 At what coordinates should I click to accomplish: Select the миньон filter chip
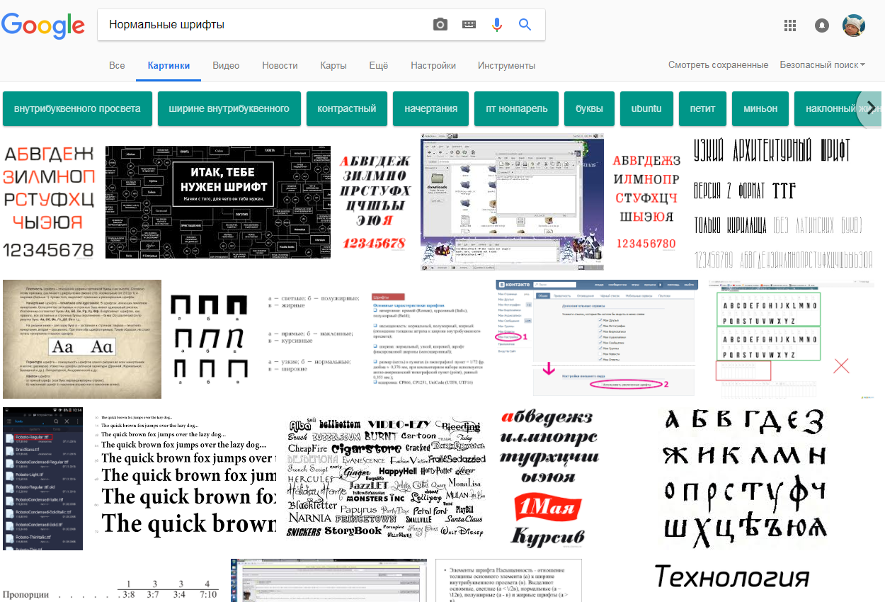coord(760,108)
